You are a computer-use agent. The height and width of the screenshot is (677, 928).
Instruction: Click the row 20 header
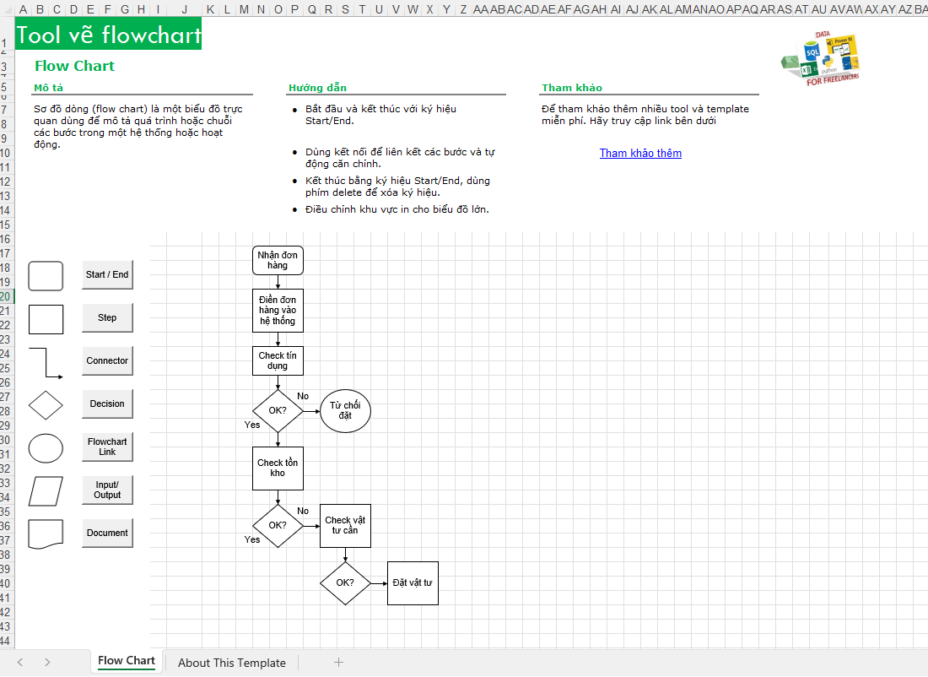click(x=7, y=296)
